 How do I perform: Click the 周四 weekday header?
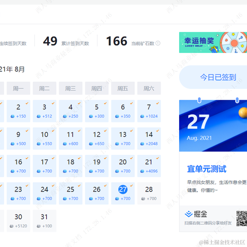(x=97, y=89)
